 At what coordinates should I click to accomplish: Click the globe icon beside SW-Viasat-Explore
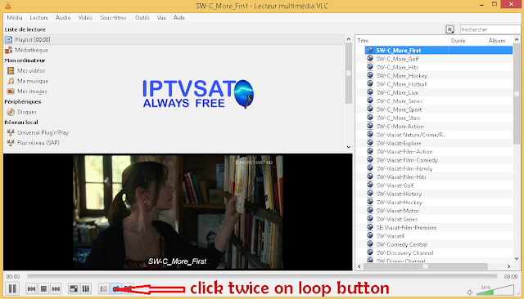[x=369, y=143]
